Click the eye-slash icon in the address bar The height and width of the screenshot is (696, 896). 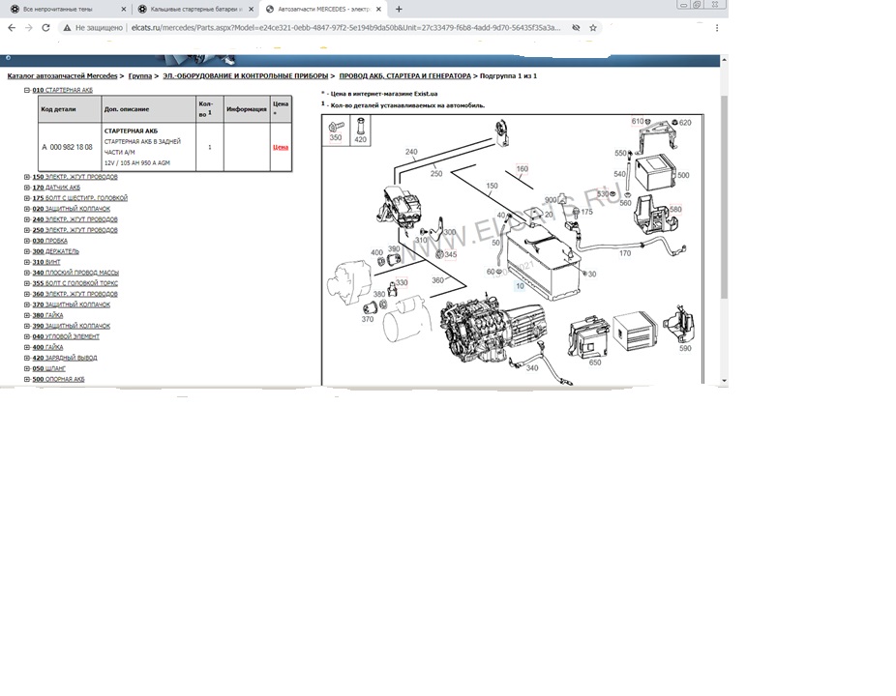pyautogui.click(x=576, y=28)
